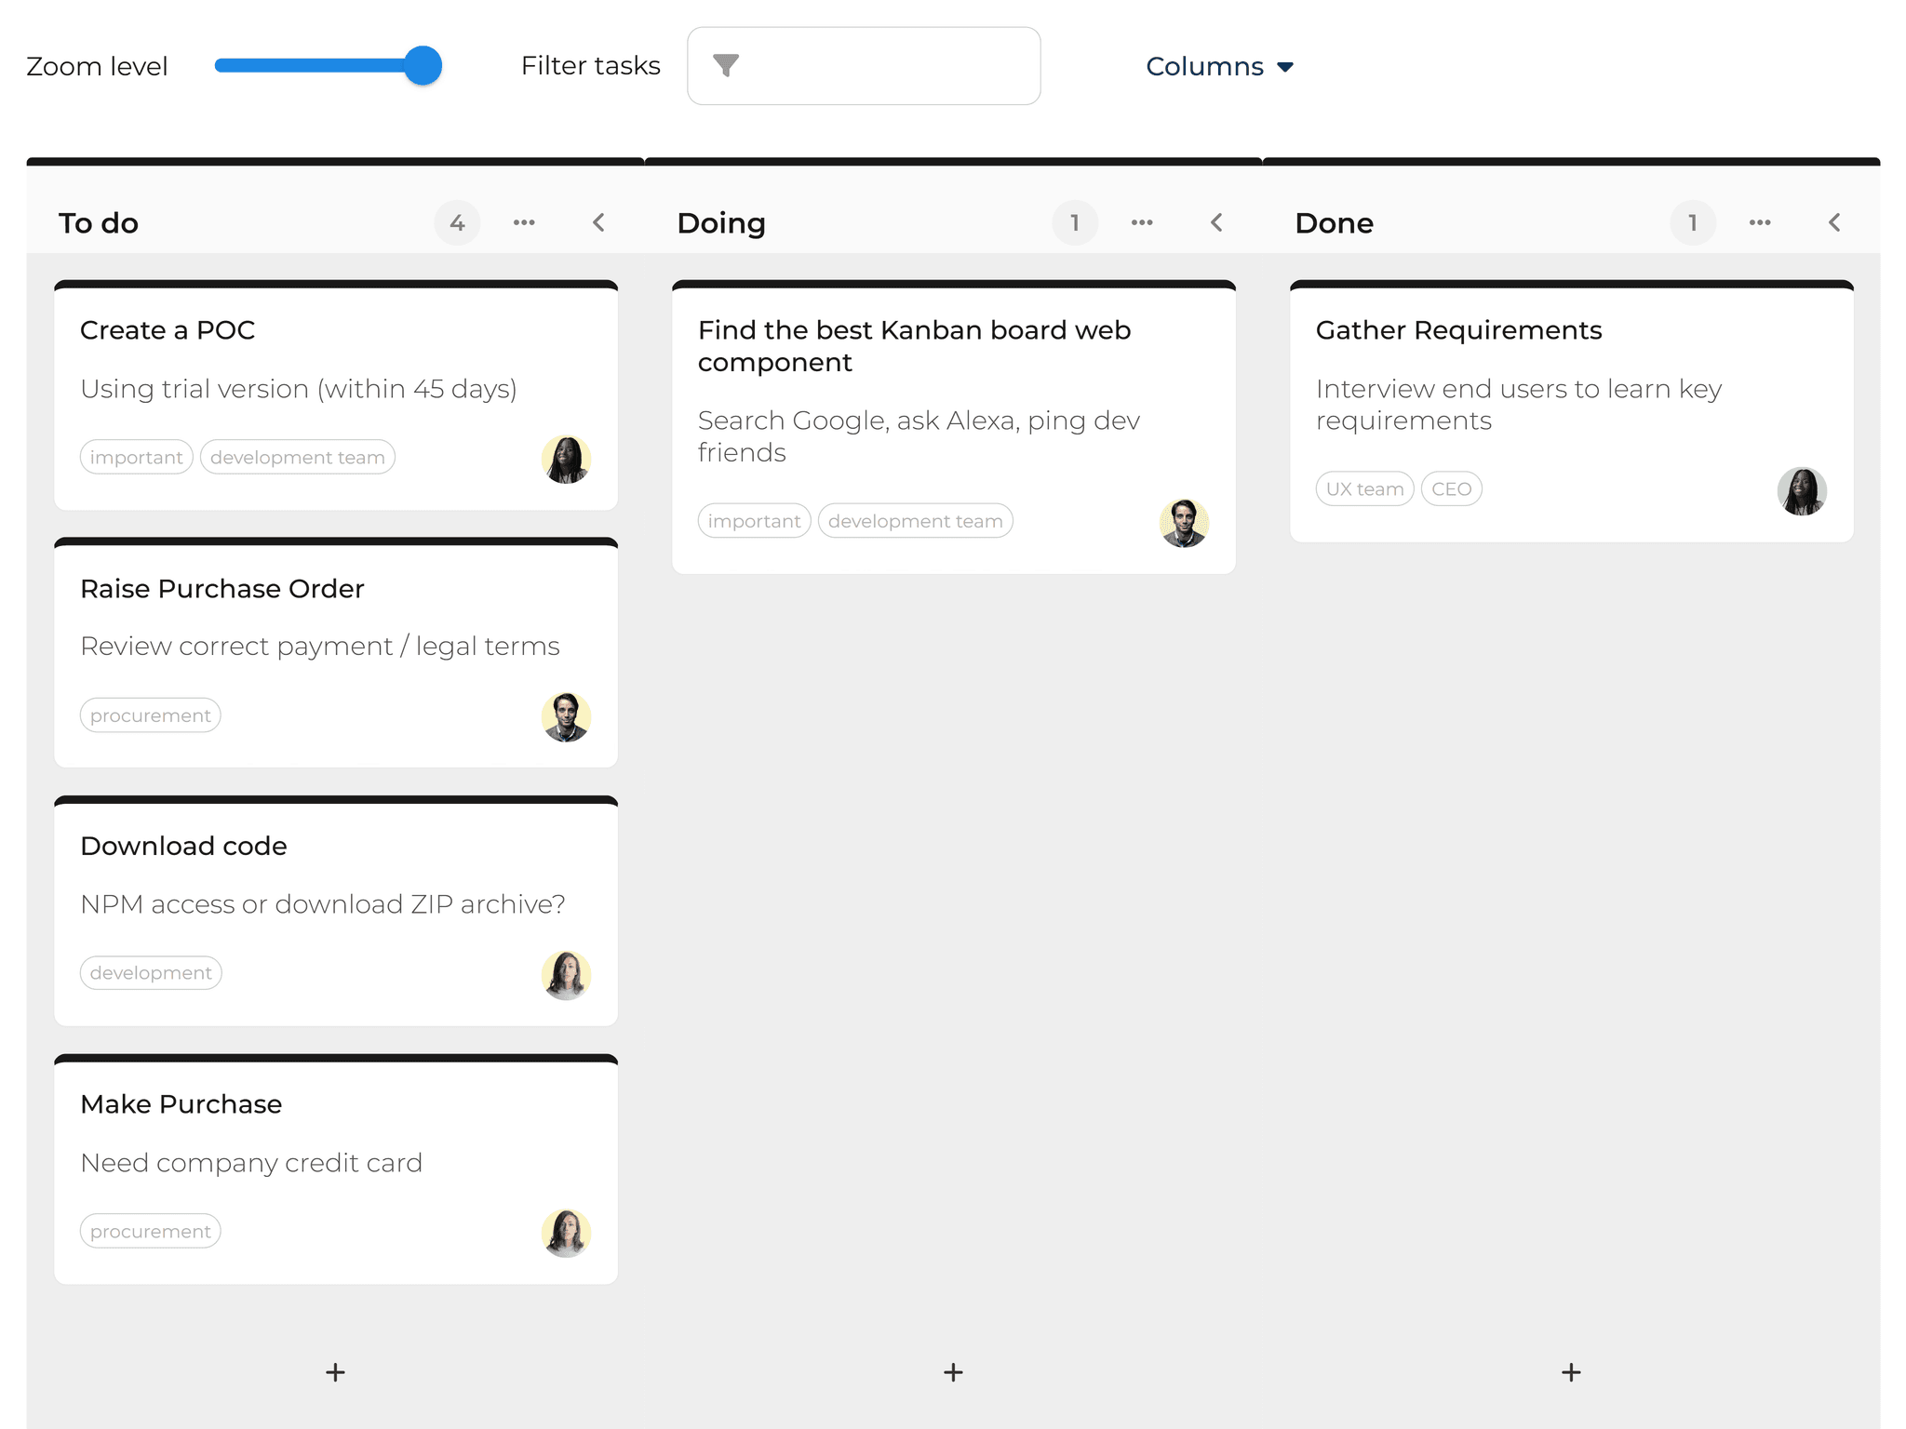Viewport: 1906px width, 1429px height.
Task: Select the 'procurement' tag on Make Purchase
Action: coord(150,1231)
